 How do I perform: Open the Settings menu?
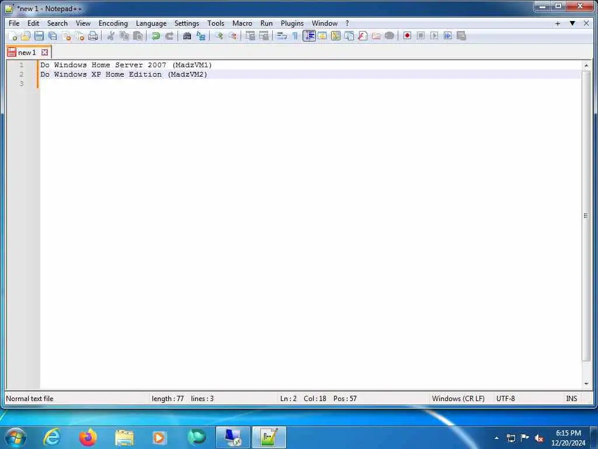pos(186,23)
